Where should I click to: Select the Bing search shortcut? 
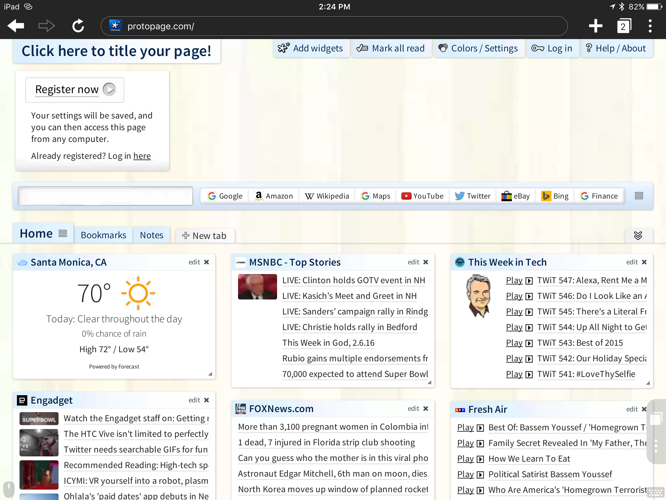pos(555,196)
